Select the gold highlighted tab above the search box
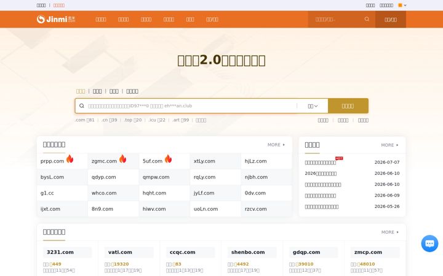This screenshot has width=443, height=276. (x=81, y=91)
